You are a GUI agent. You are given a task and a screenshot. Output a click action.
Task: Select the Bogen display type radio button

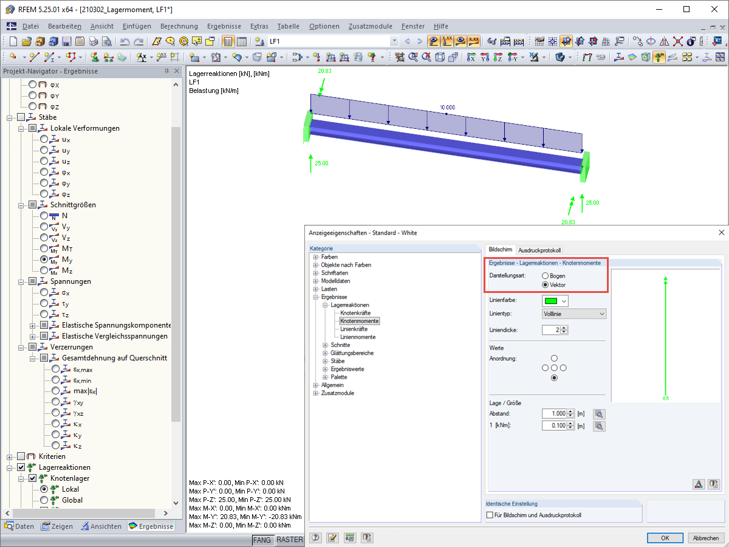(546, 276)
